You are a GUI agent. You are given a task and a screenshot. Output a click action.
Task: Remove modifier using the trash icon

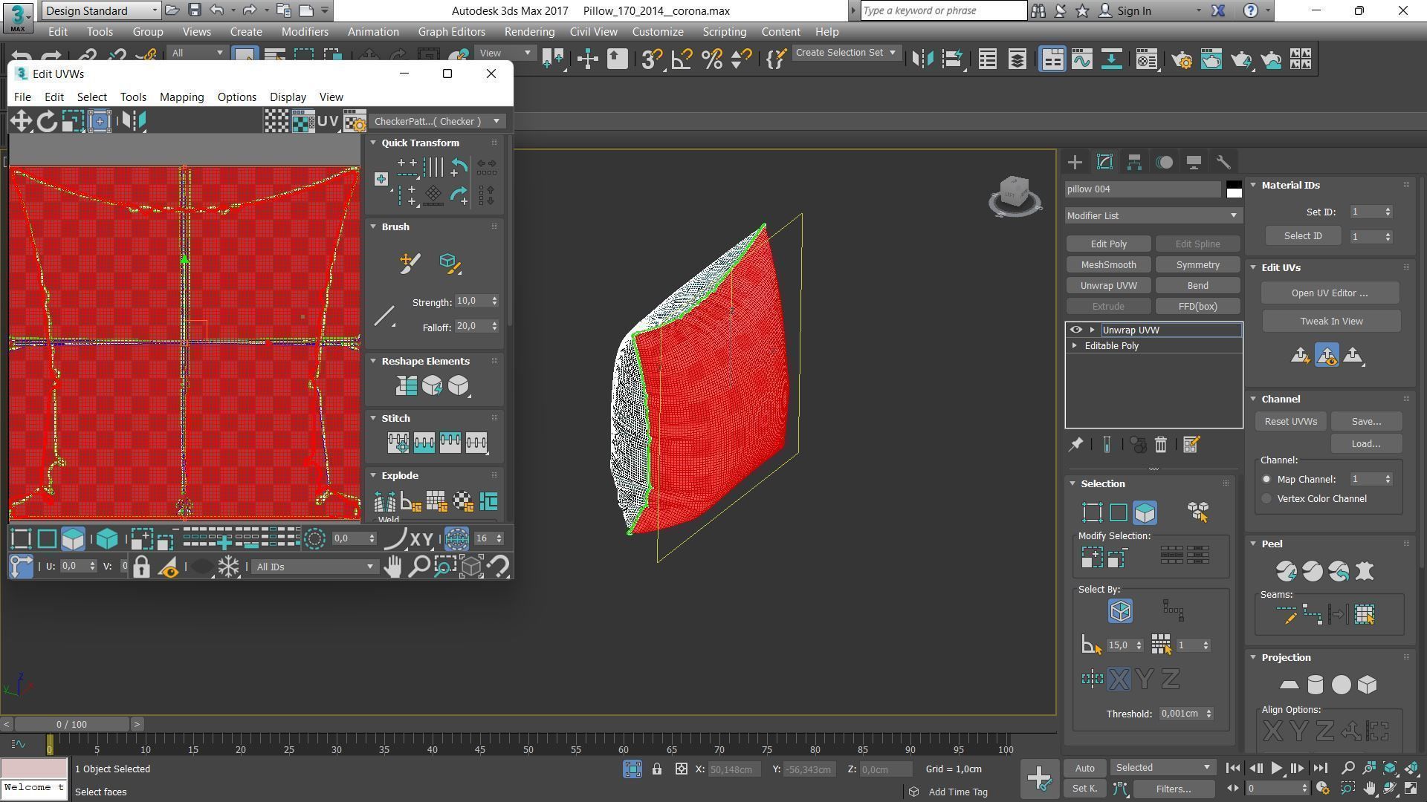(x=1160, y=445)
